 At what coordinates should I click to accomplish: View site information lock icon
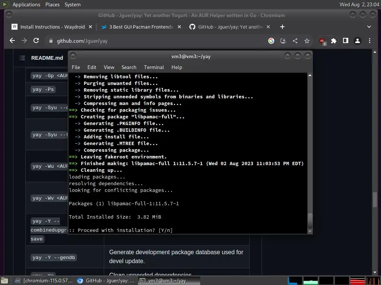coord(51,41)
